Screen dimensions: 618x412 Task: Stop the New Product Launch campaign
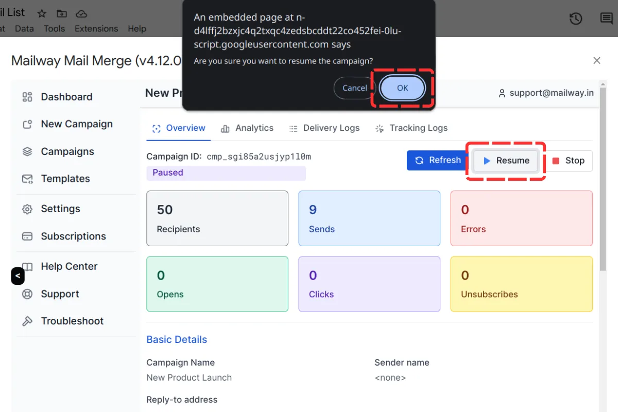click(x=569, y=160)
